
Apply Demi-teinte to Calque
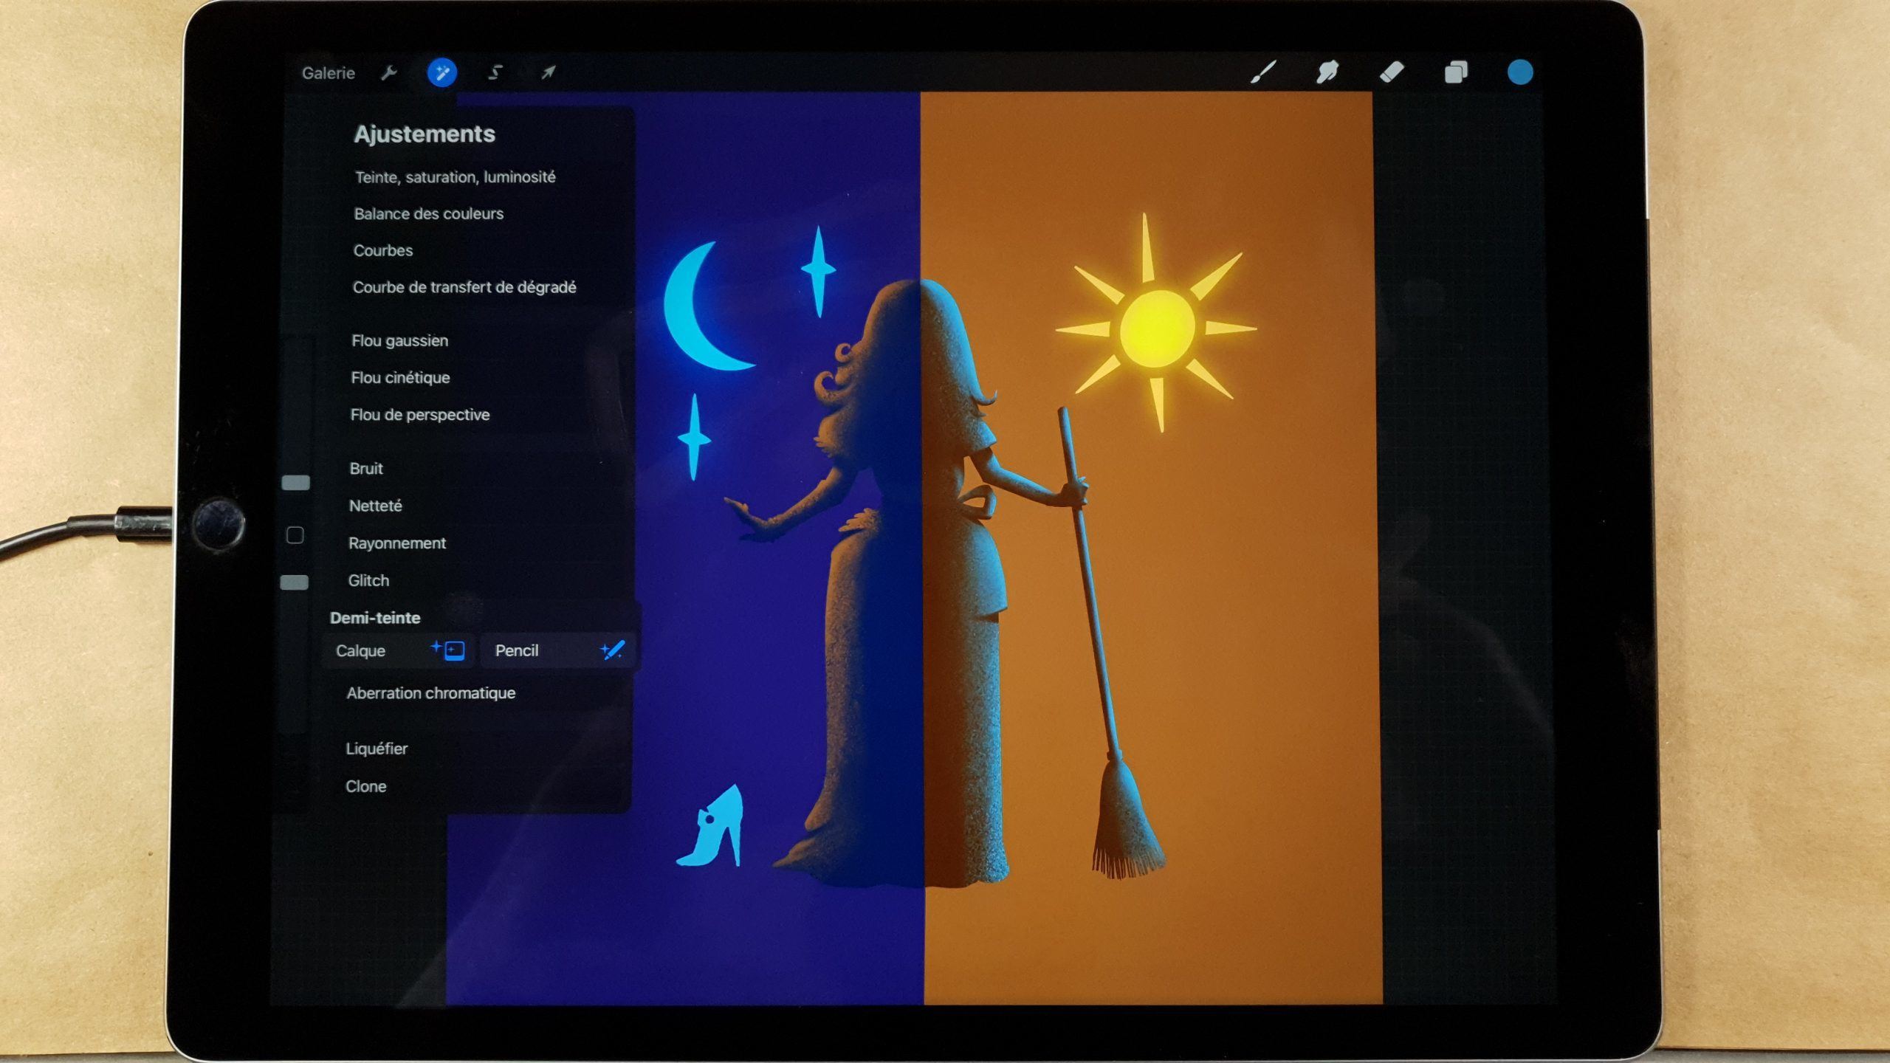pyautogui.click(x=399, y=650)
